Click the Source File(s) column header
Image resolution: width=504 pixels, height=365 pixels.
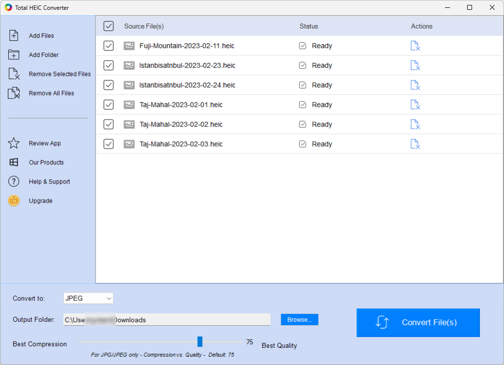144,27
